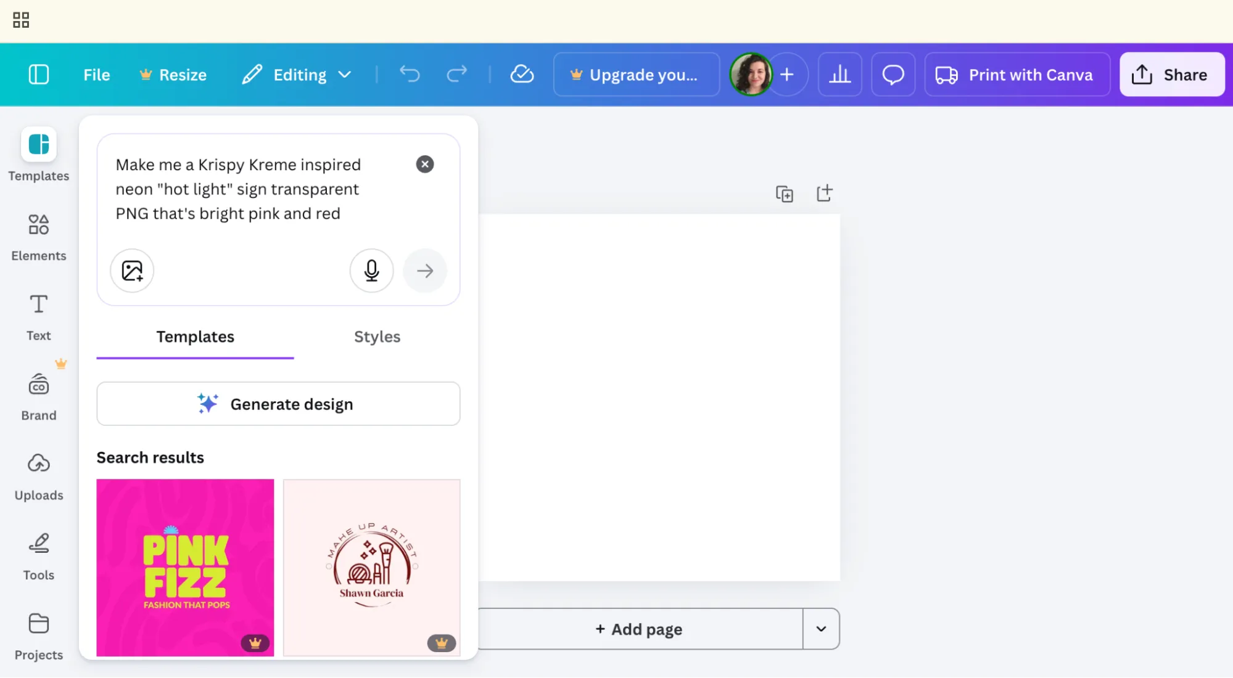1233x678 pixels.
Task: Open the Elements panel in sidebar
Action: [x=38, y=237]
